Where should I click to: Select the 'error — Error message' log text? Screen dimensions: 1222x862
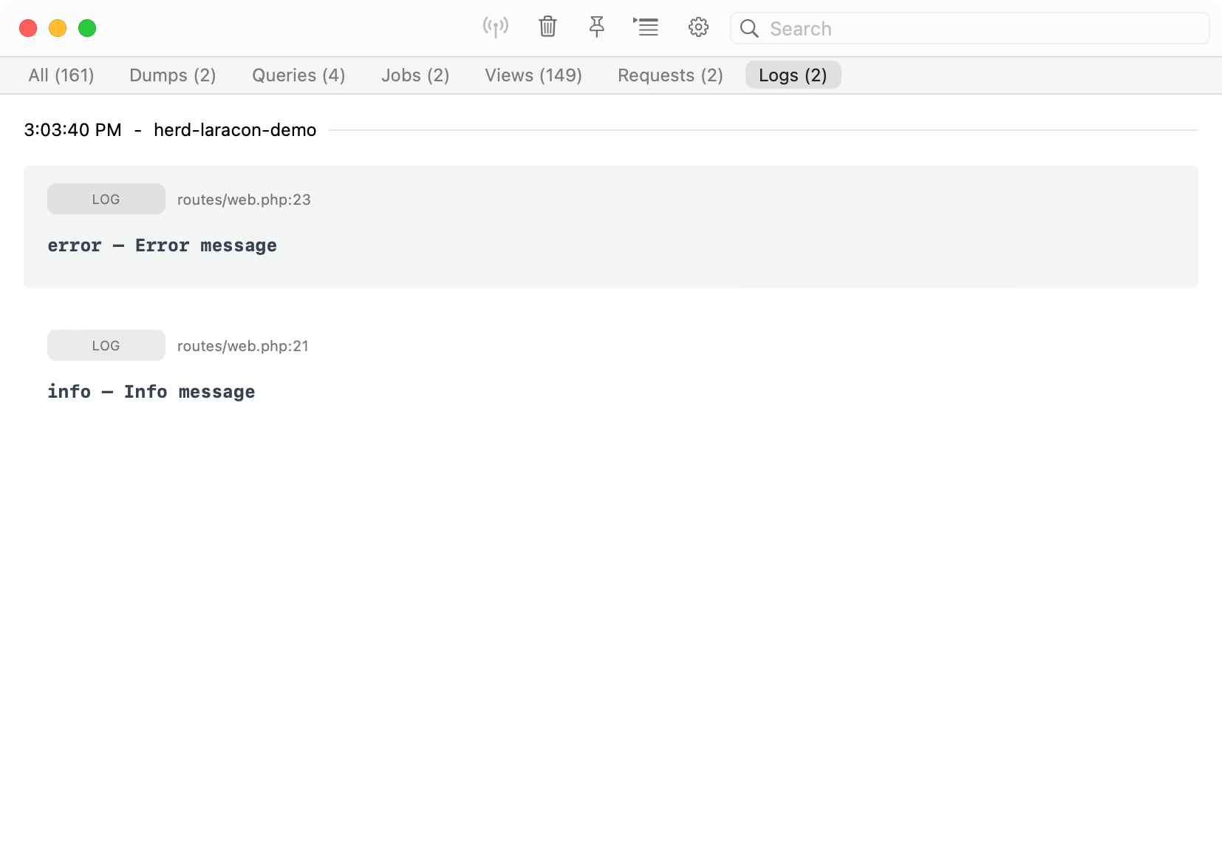162,245
